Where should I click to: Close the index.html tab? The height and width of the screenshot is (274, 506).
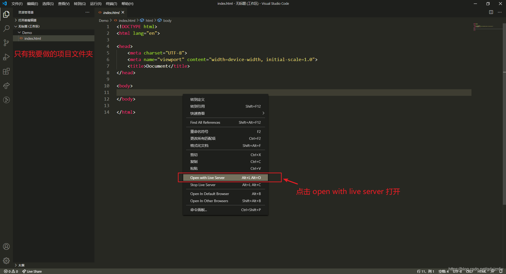click(x=123, y=12)
